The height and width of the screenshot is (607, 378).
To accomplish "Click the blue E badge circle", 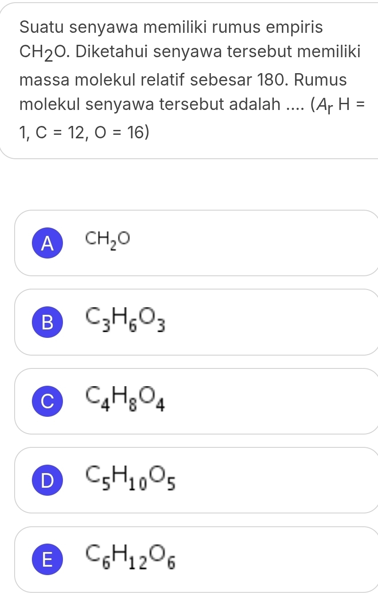I will (46, 560).
